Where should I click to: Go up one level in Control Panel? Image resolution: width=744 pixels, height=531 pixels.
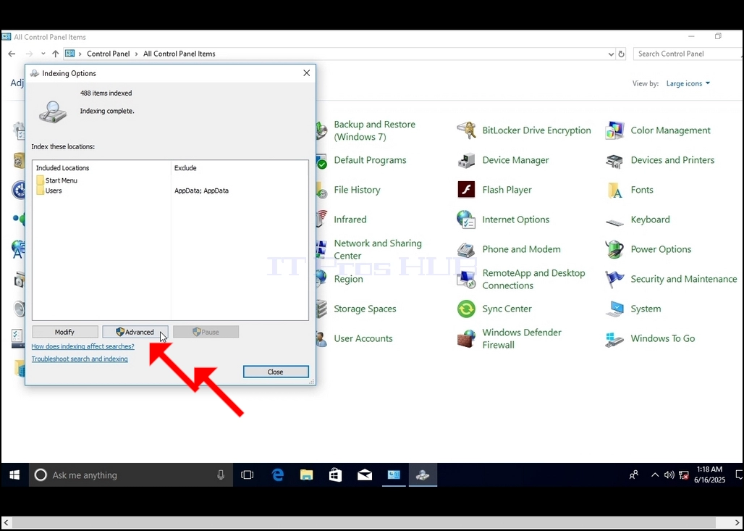56,54
